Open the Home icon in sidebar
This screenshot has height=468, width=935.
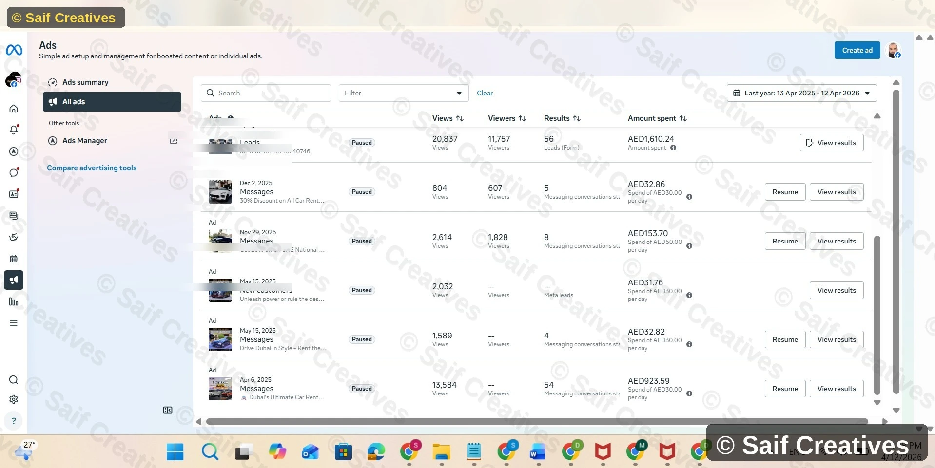coord(14,109)
